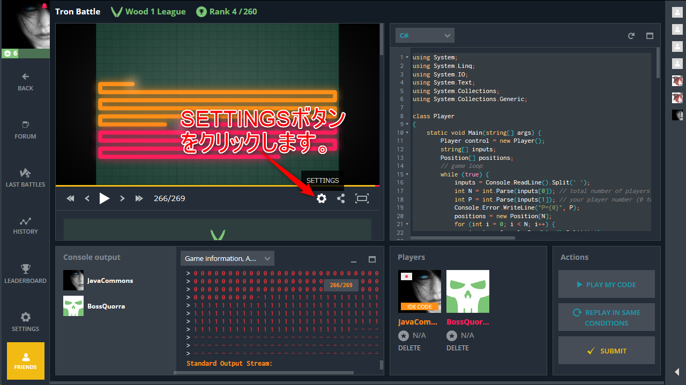
Task: Skip to the first frame of replay
Action: 70,198
